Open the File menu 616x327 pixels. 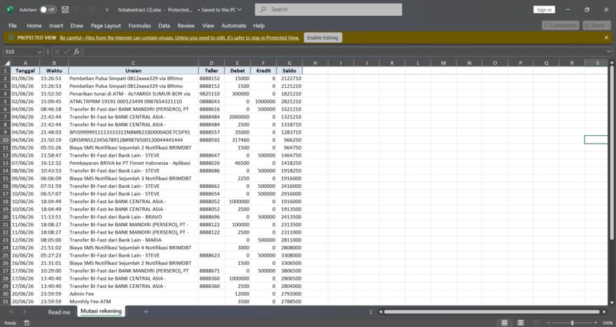pyautogui.click(x=12, y=25)
